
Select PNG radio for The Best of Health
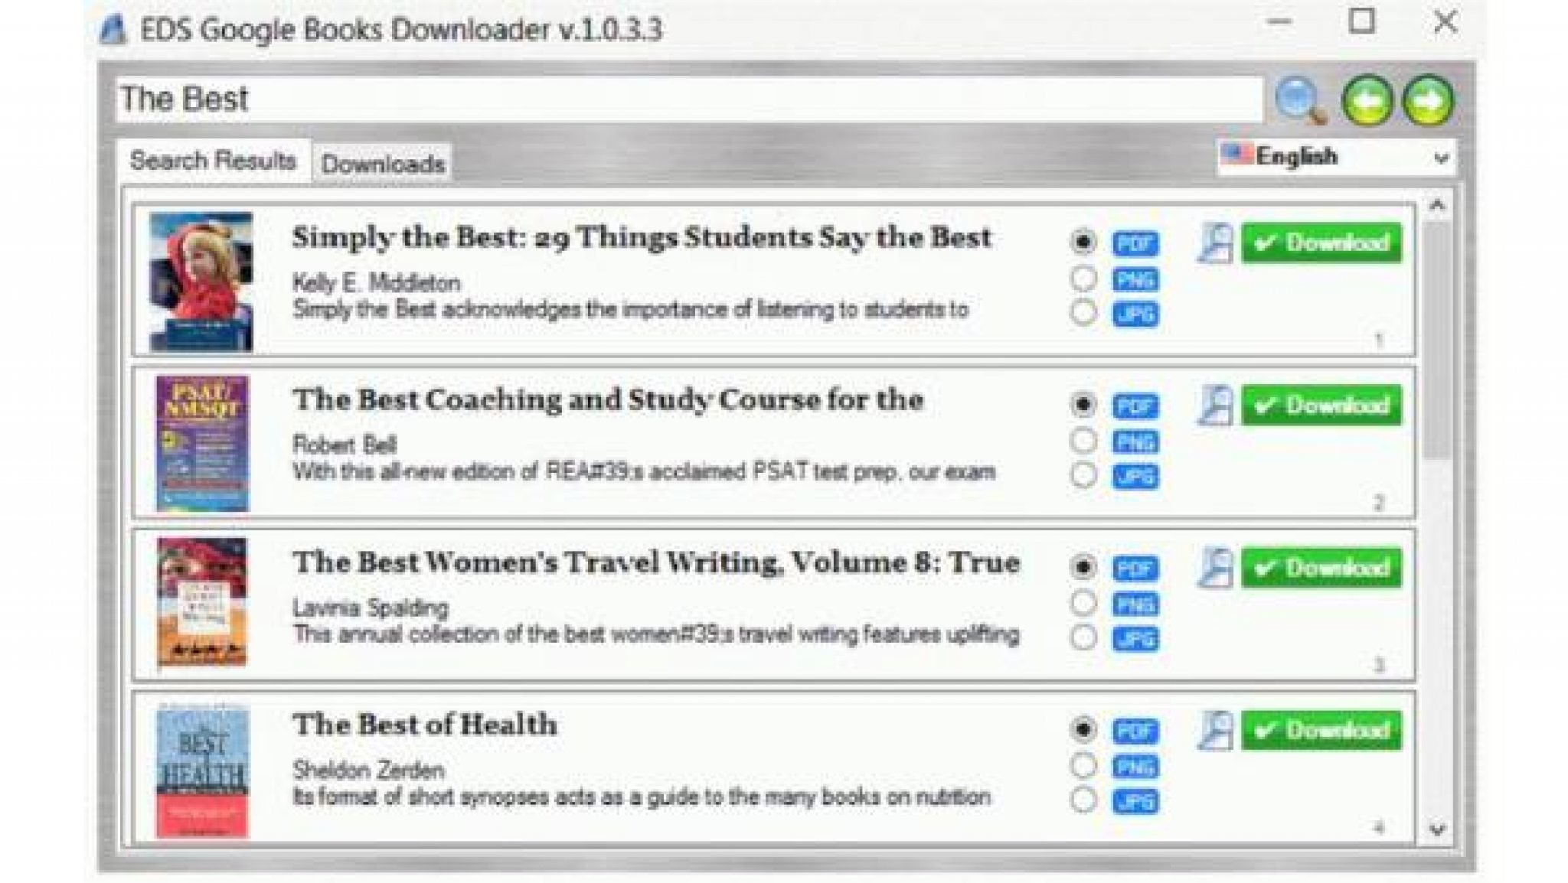(1083, 765)
